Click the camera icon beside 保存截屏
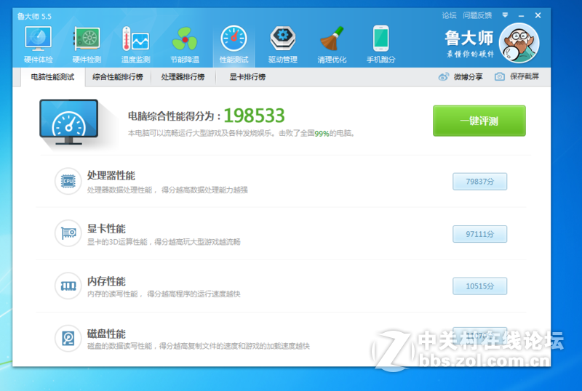This screenshot has height=391, width=582. [x=500, y=77]
